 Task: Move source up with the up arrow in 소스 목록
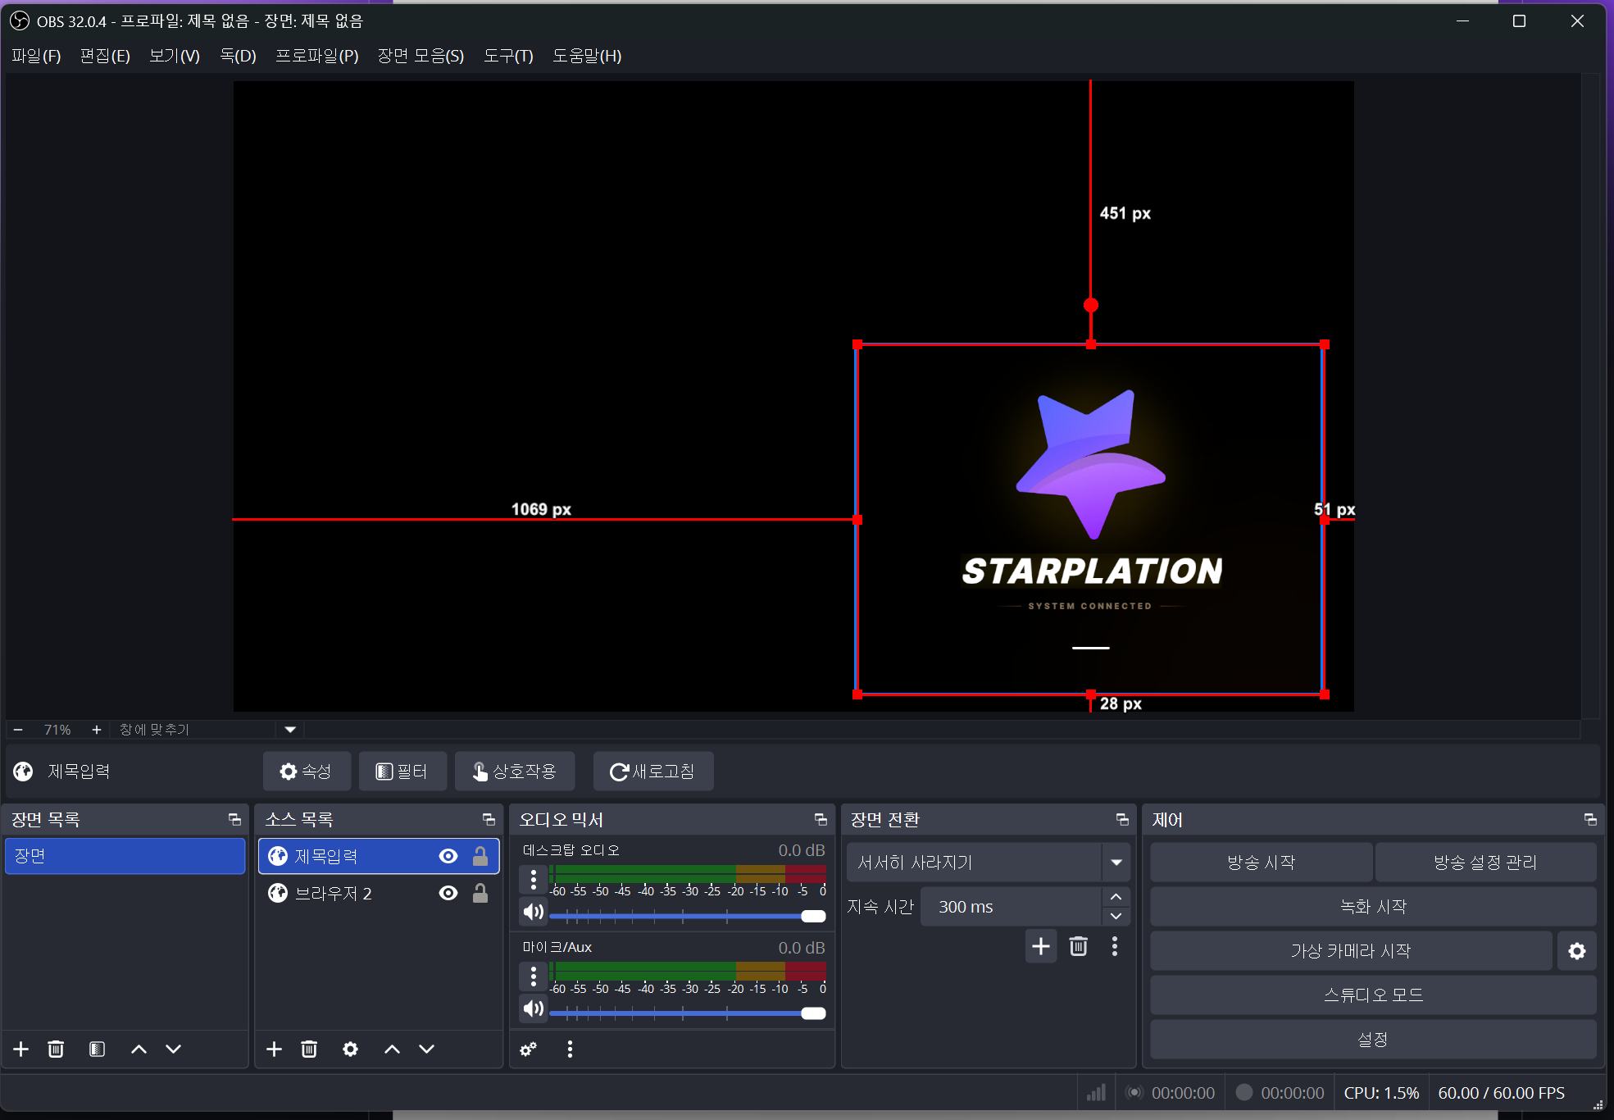(x=393, y=1049)
